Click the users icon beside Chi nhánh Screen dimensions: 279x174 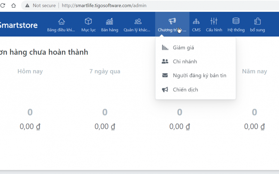click(165, 62)
